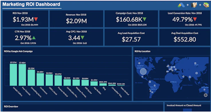Click the $2.21M bar value label

coord(67,78)
